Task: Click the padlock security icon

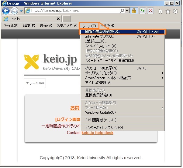Action: point(134,11)
